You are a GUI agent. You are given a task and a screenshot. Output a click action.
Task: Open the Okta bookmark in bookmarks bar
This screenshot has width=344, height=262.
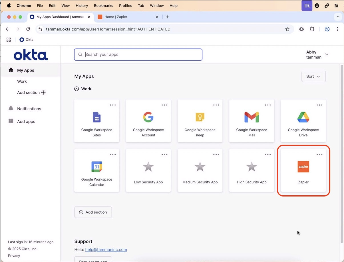coord(26,40)
